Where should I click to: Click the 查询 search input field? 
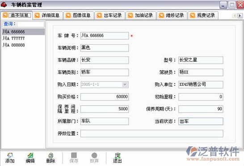click(31, 24)
